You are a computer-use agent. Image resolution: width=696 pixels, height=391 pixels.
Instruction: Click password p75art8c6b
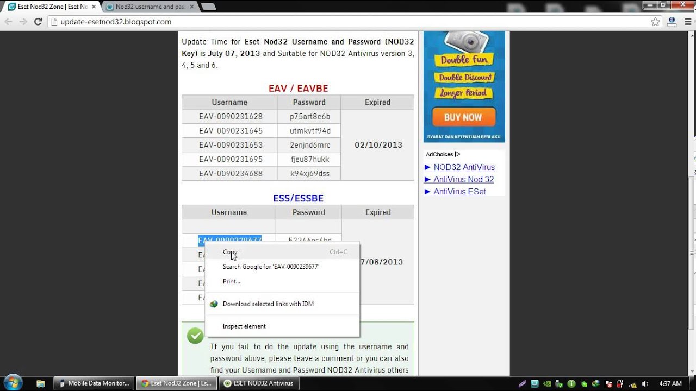click(x=310, y=117)
